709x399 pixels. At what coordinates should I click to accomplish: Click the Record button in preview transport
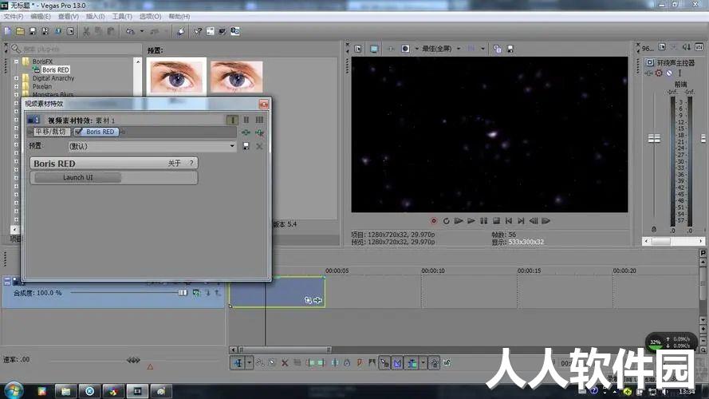(434, 221)
